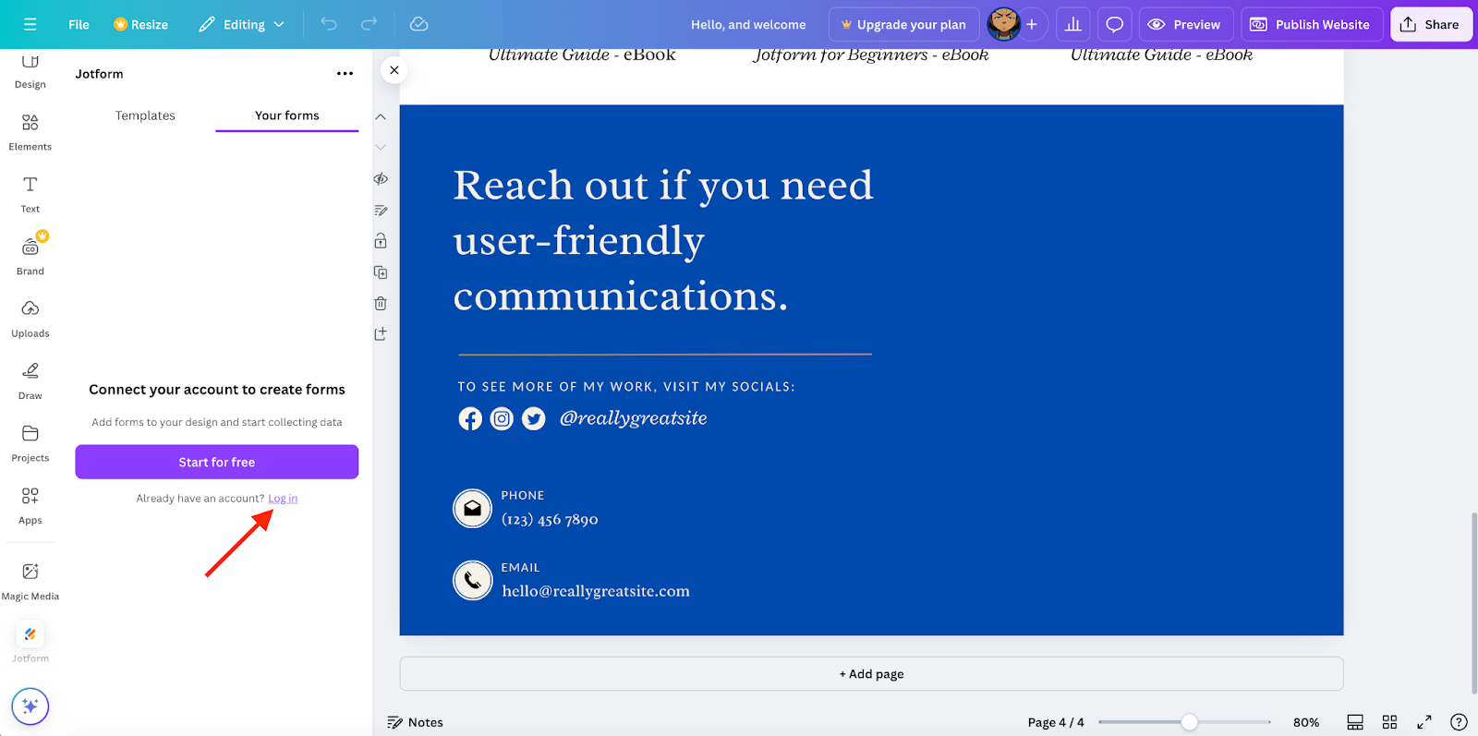Click the envelope icon beside PHONE

[x=472, y=508]
